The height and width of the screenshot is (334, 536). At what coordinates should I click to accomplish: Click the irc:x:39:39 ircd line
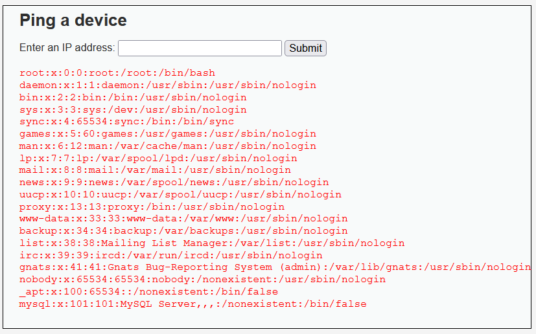pos(170,256)
